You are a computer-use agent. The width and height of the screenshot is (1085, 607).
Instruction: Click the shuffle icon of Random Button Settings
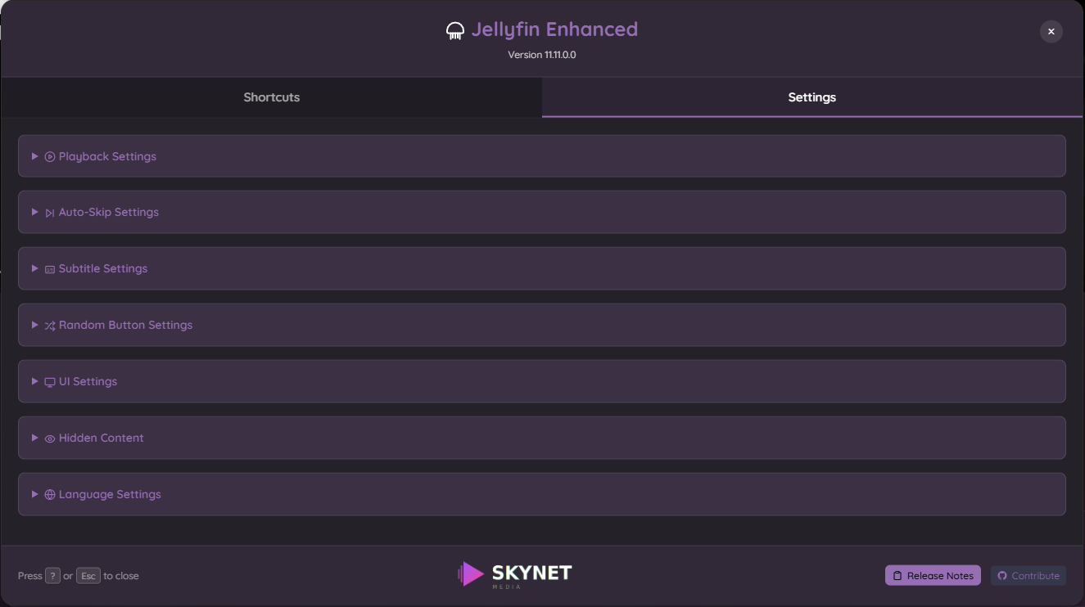[x=50, y=326]
